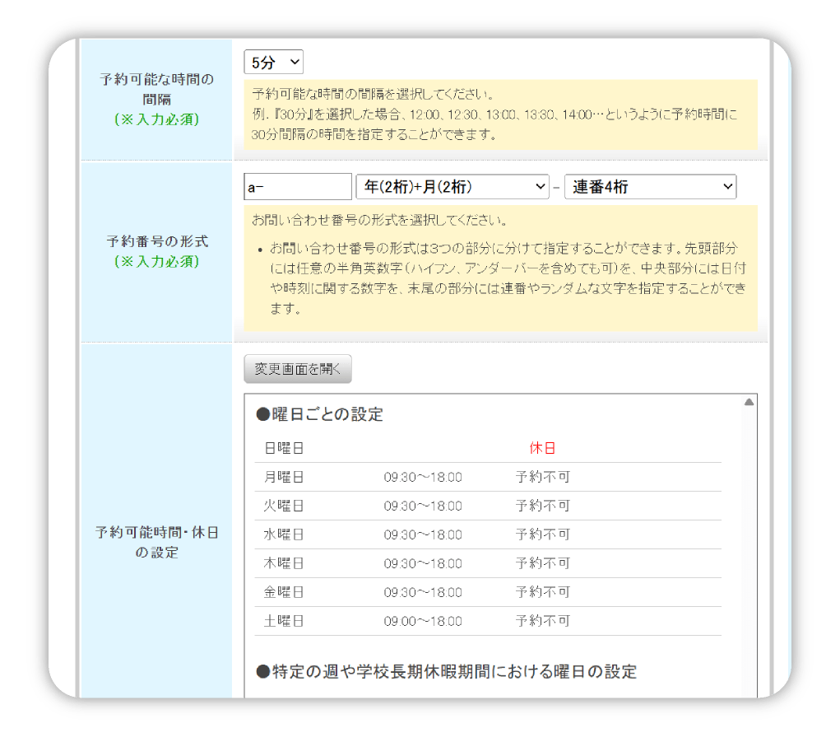Screen dimensions: 840x742
Task: Click the 変更画面を開く button
Action: click(298, 369)
